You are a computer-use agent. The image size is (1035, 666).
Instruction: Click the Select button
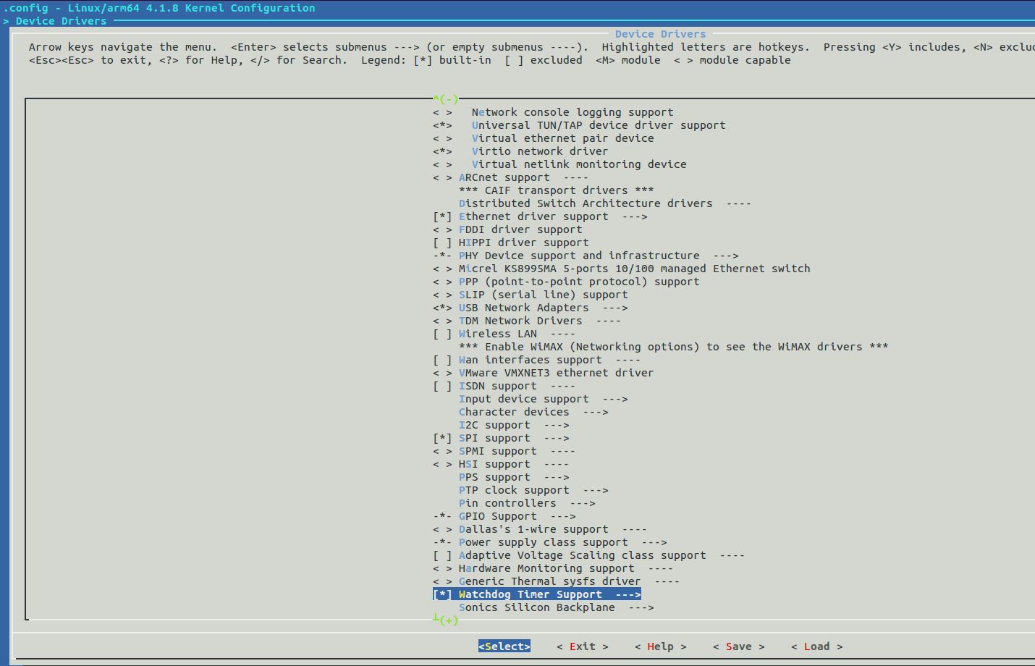tap(504, 646)
